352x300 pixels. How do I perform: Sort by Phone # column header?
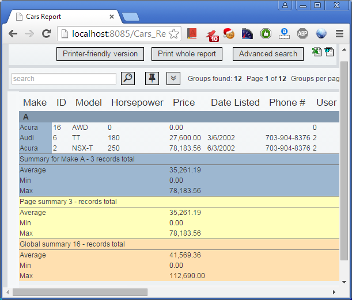pos(287,102)
